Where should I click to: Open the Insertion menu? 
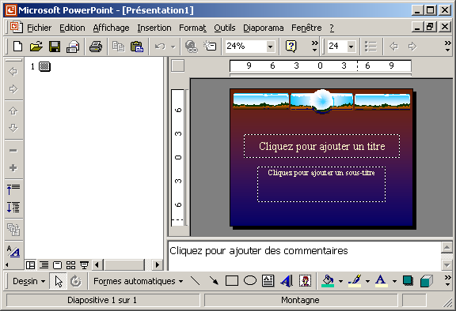[154, 28]
